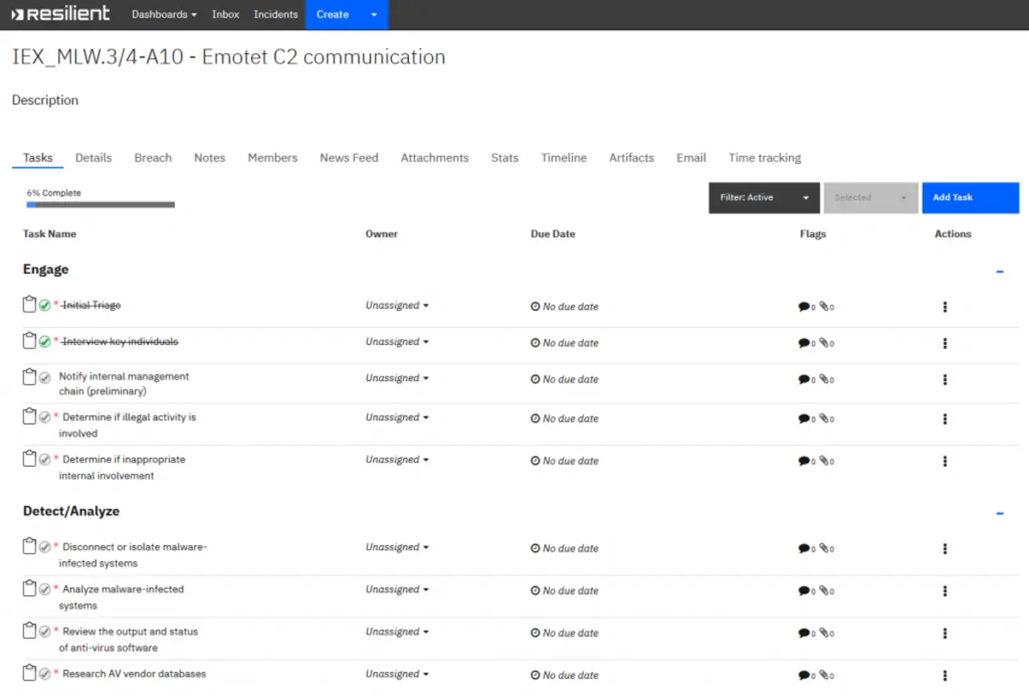Click clock icon in Research AV vendor databases row
The width and height of the screenshot is (1029, 695).
pyautogui.click(x=536, y=675)
